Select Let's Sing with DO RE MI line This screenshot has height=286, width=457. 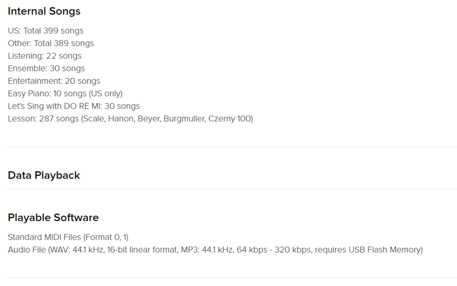click(x=74, y=106)
